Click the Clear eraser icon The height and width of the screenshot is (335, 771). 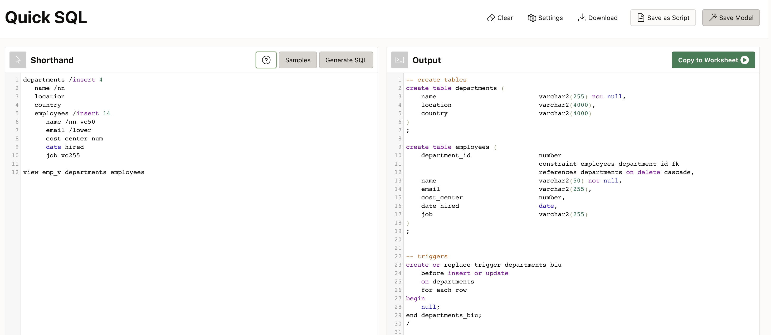click(x=491, y=18)
